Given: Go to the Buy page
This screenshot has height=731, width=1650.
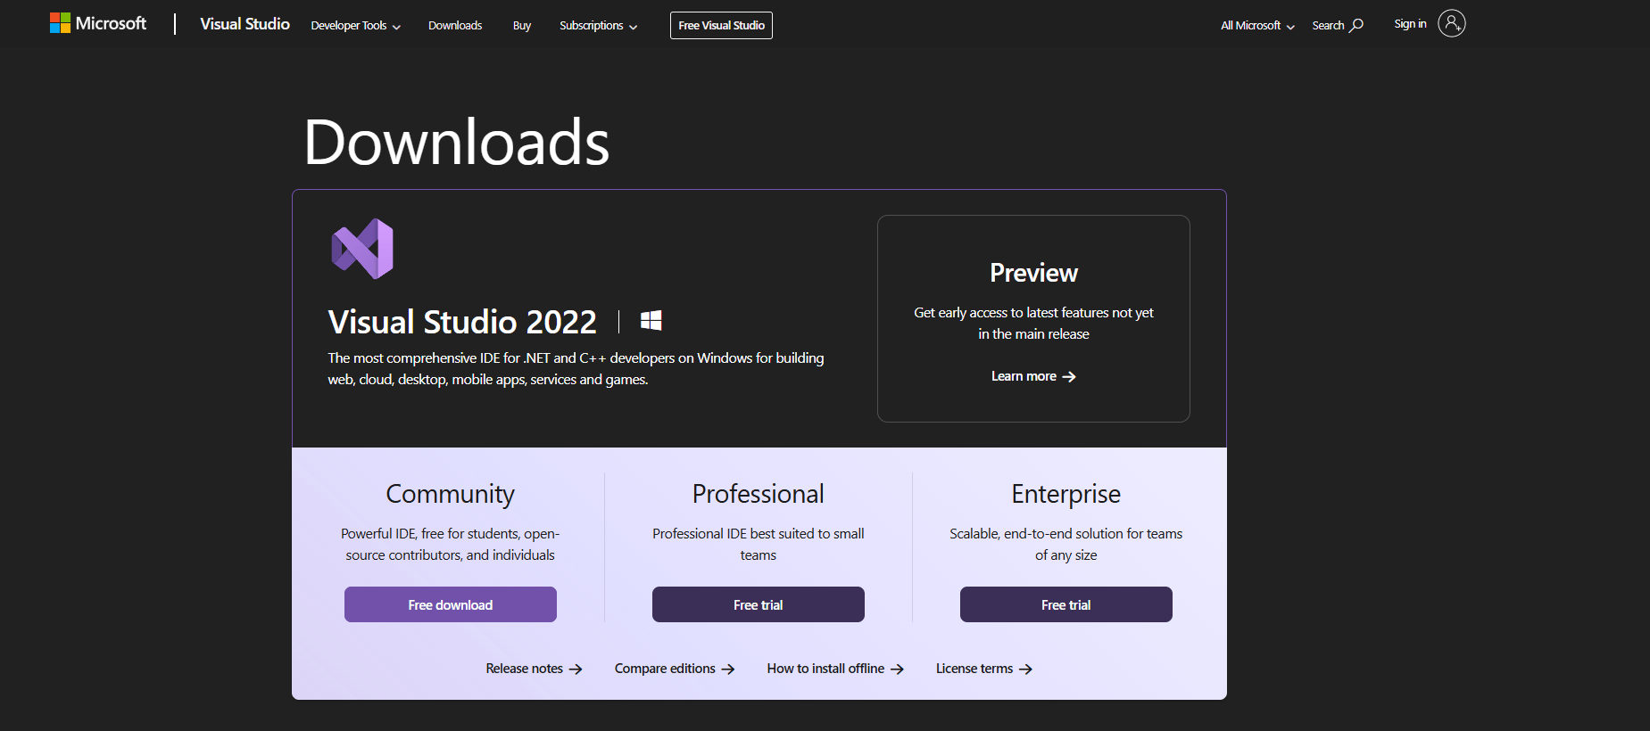Looking at the screenshot, I should (x=522, y=26).
